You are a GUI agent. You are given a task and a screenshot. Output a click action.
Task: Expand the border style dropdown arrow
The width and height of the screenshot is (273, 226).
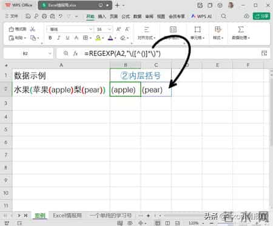[x=90, y=38]
